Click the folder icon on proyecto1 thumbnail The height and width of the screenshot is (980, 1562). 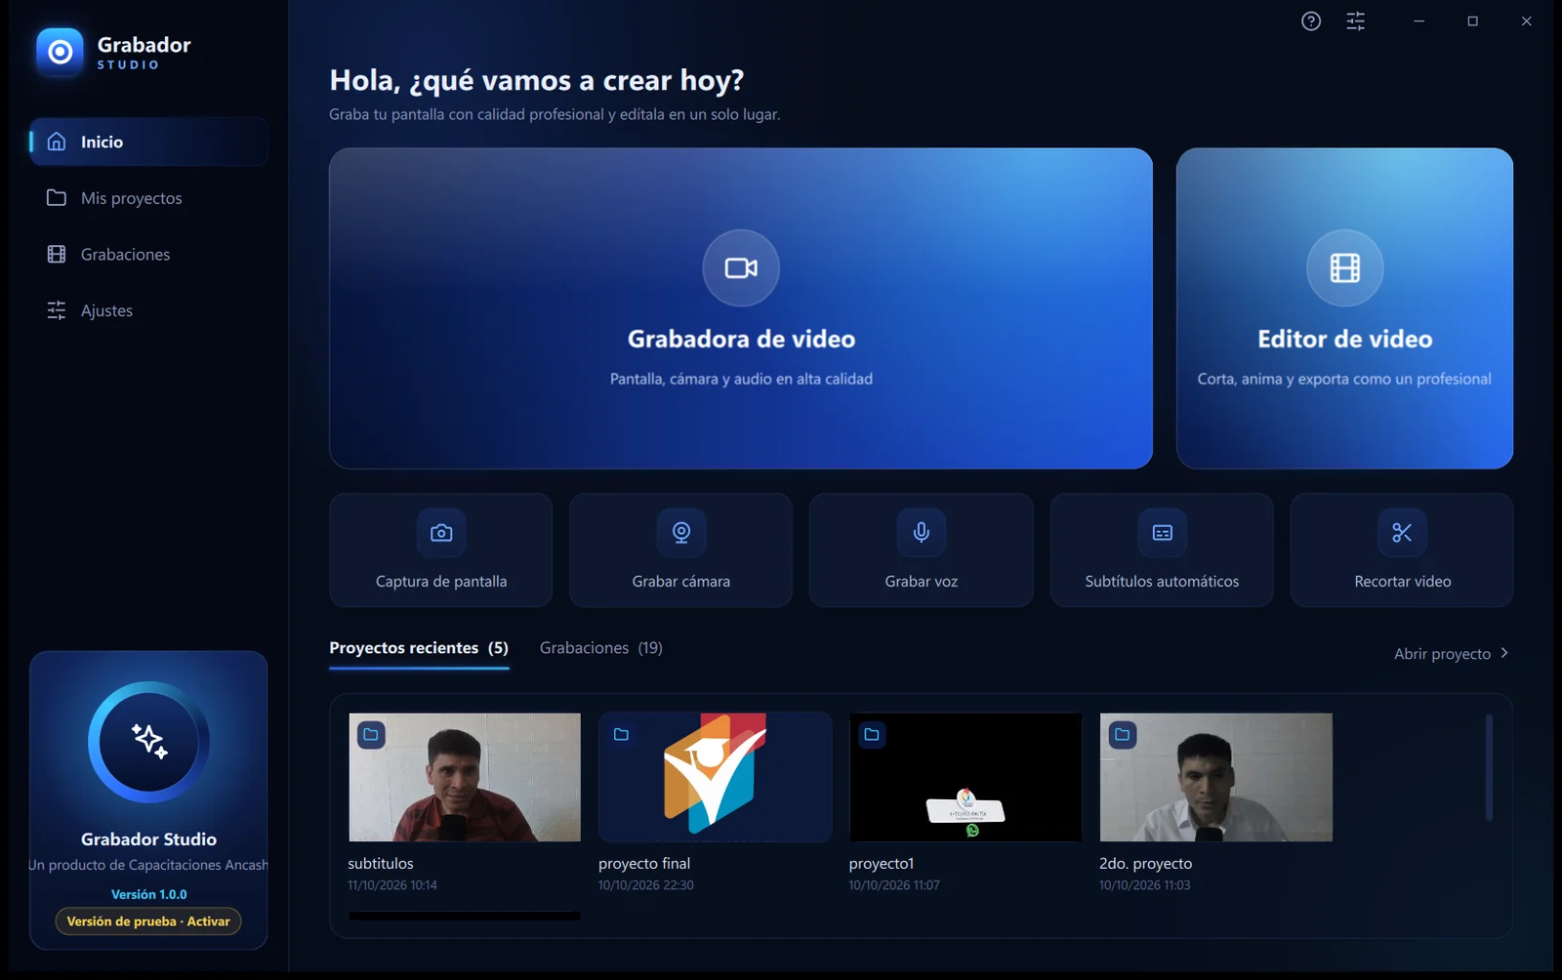pos(872,735)
